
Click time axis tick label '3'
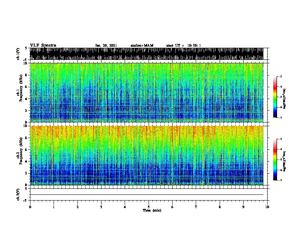click(101, 207)
